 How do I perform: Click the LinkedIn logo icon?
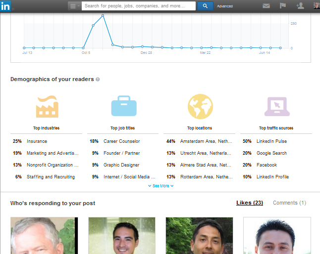coord(6,6)
